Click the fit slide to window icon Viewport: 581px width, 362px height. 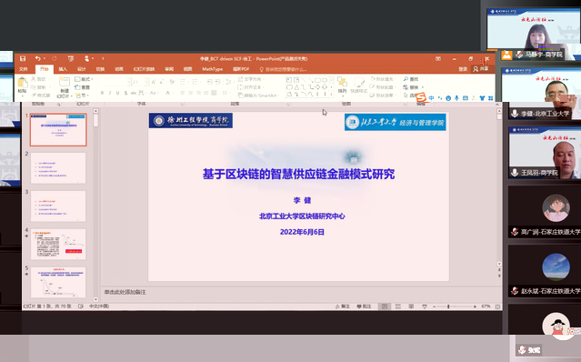(x=497, y=307)
